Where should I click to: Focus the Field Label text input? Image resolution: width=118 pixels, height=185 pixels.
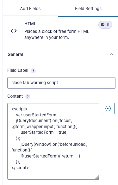click(61, 83)
